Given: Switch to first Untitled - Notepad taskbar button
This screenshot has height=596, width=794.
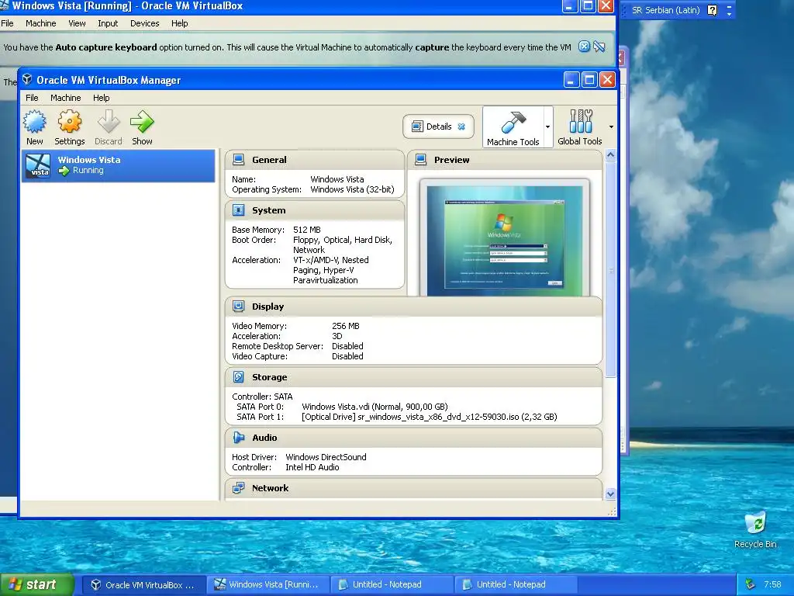Looking at the screenshot, I should coord(392,584).
